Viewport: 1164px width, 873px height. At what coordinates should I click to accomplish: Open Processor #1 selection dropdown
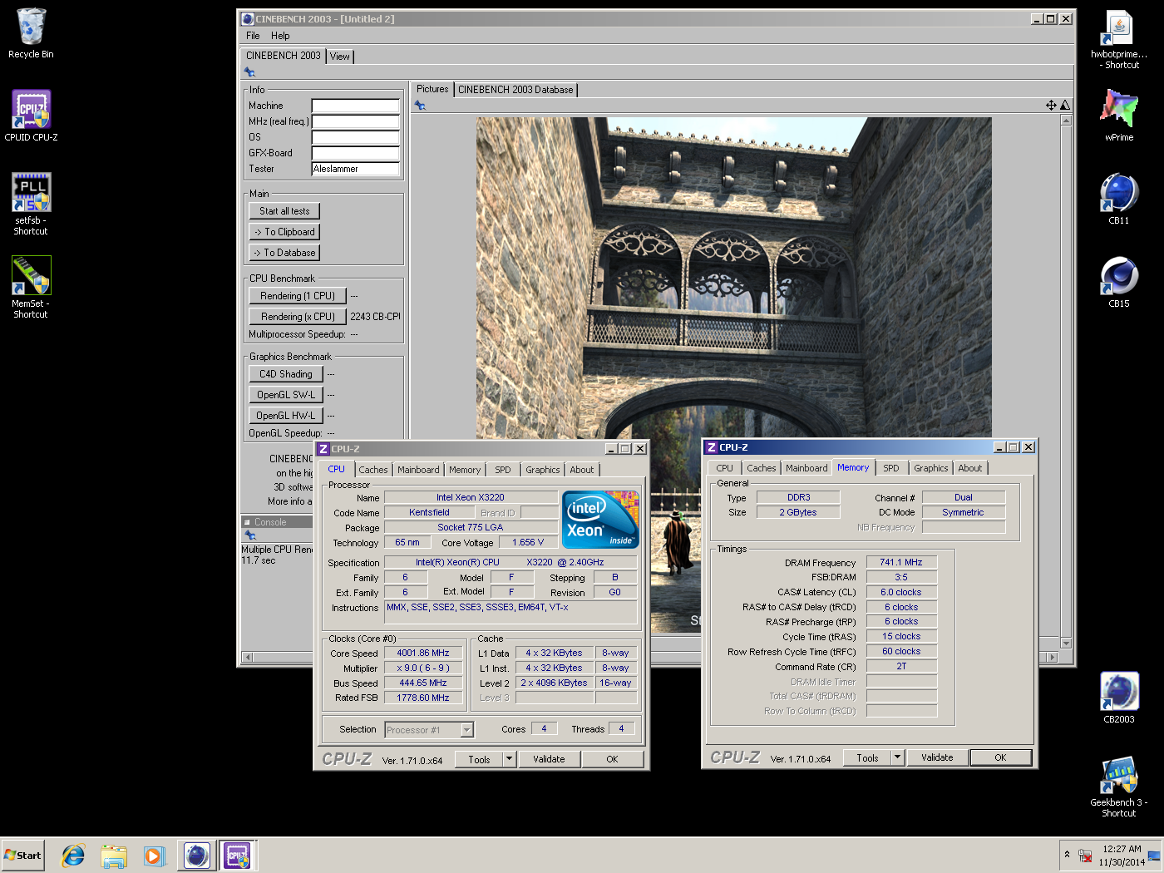pyautogui.click(x=429, y=730)
